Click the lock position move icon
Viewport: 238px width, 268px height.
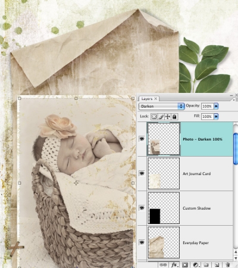click(x=168, y=117)
